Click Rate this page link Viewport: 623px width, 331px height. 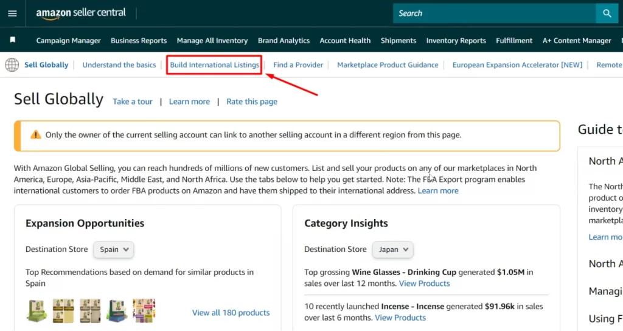252,102
